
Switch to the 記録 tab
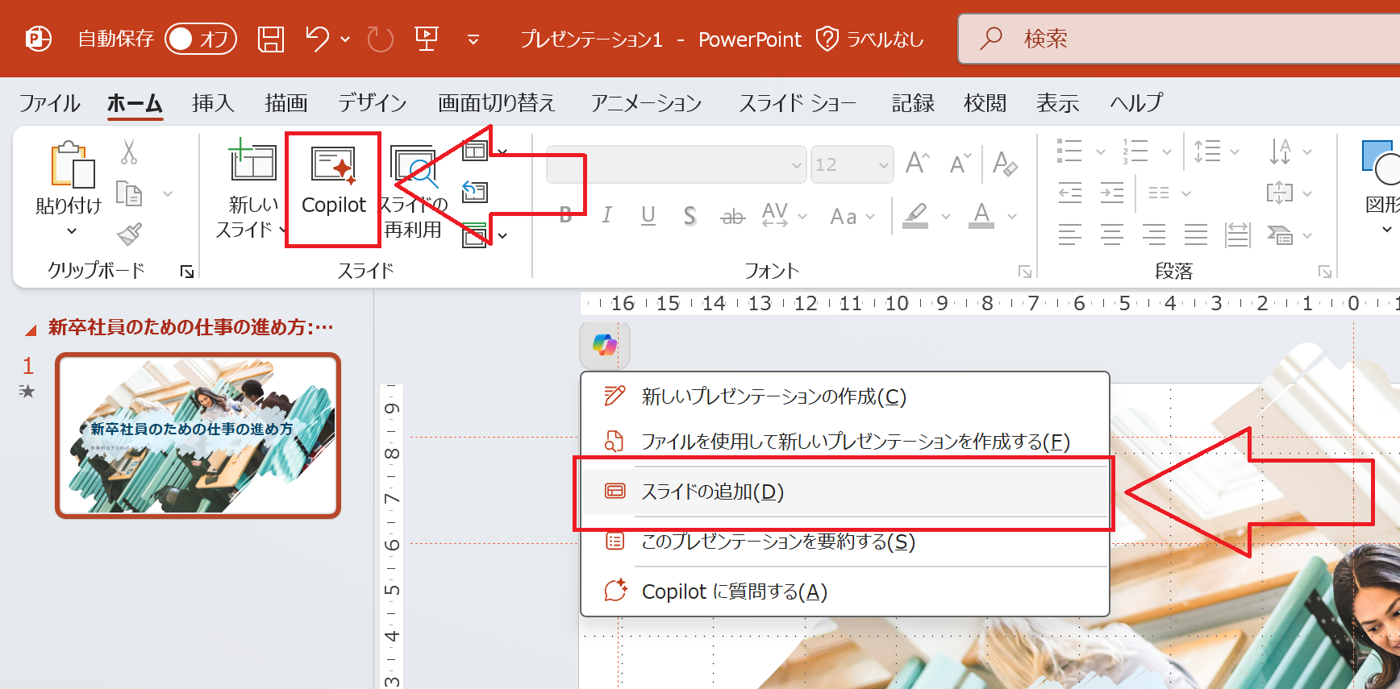[913, 103]
